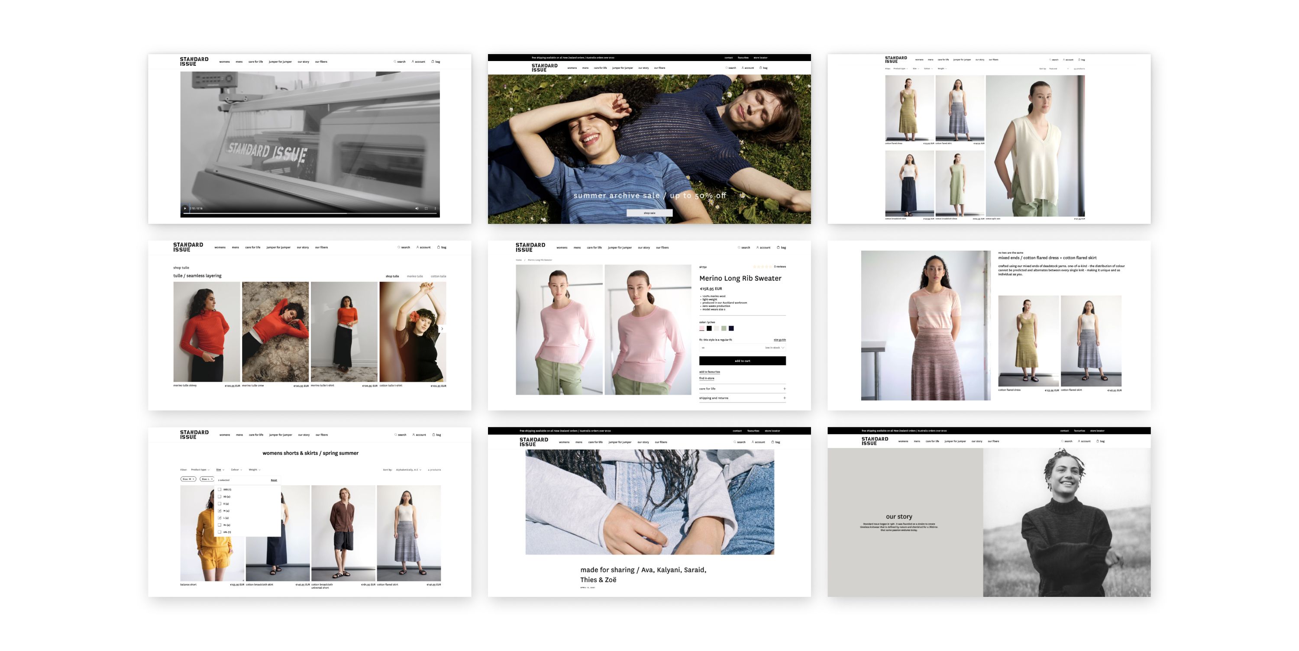Check the XL size filter checkbox
Image resolution: width=1299 pixels, height=651 pixels.
(x=220, y=525)
